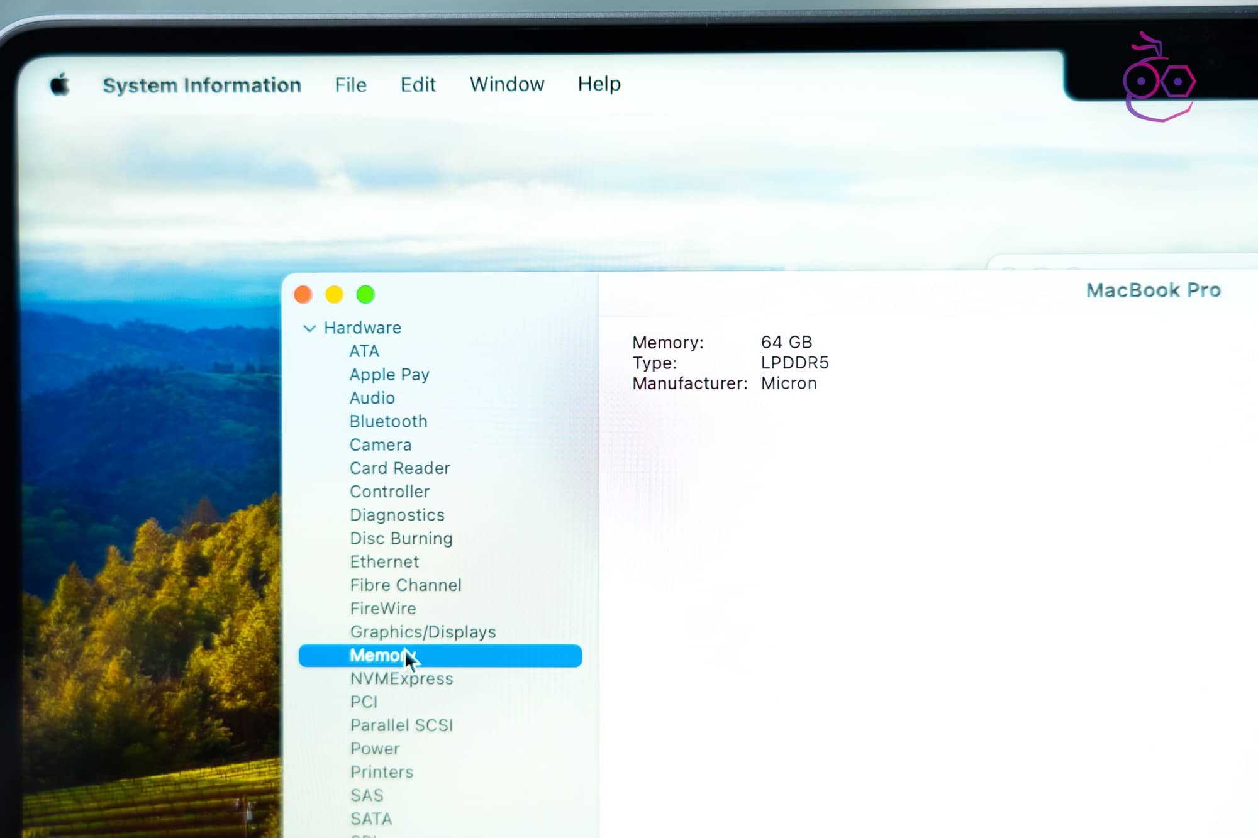Select Bluetooth hardware category

point(388,422)
